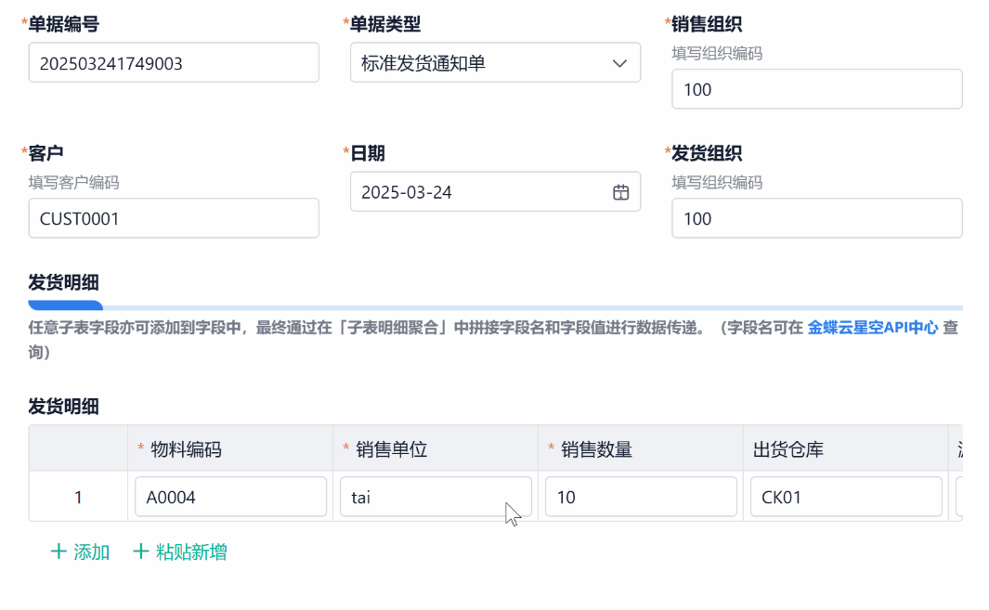The height and width of the screenshot is (610, 989).
Task: Click the plus icon beside 粘贴新增
Action: click(x=141, y=552)
